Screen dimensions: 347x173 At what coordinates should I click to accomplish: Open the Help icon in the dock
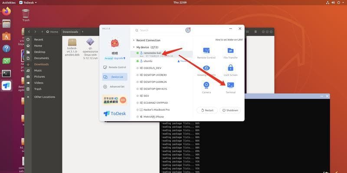[7, 48]
